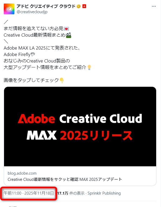The height and width of the screenshot is (207, 161).
Task: Click the Adobe MAX LA 2025 text line
Action: coord(42,48)
